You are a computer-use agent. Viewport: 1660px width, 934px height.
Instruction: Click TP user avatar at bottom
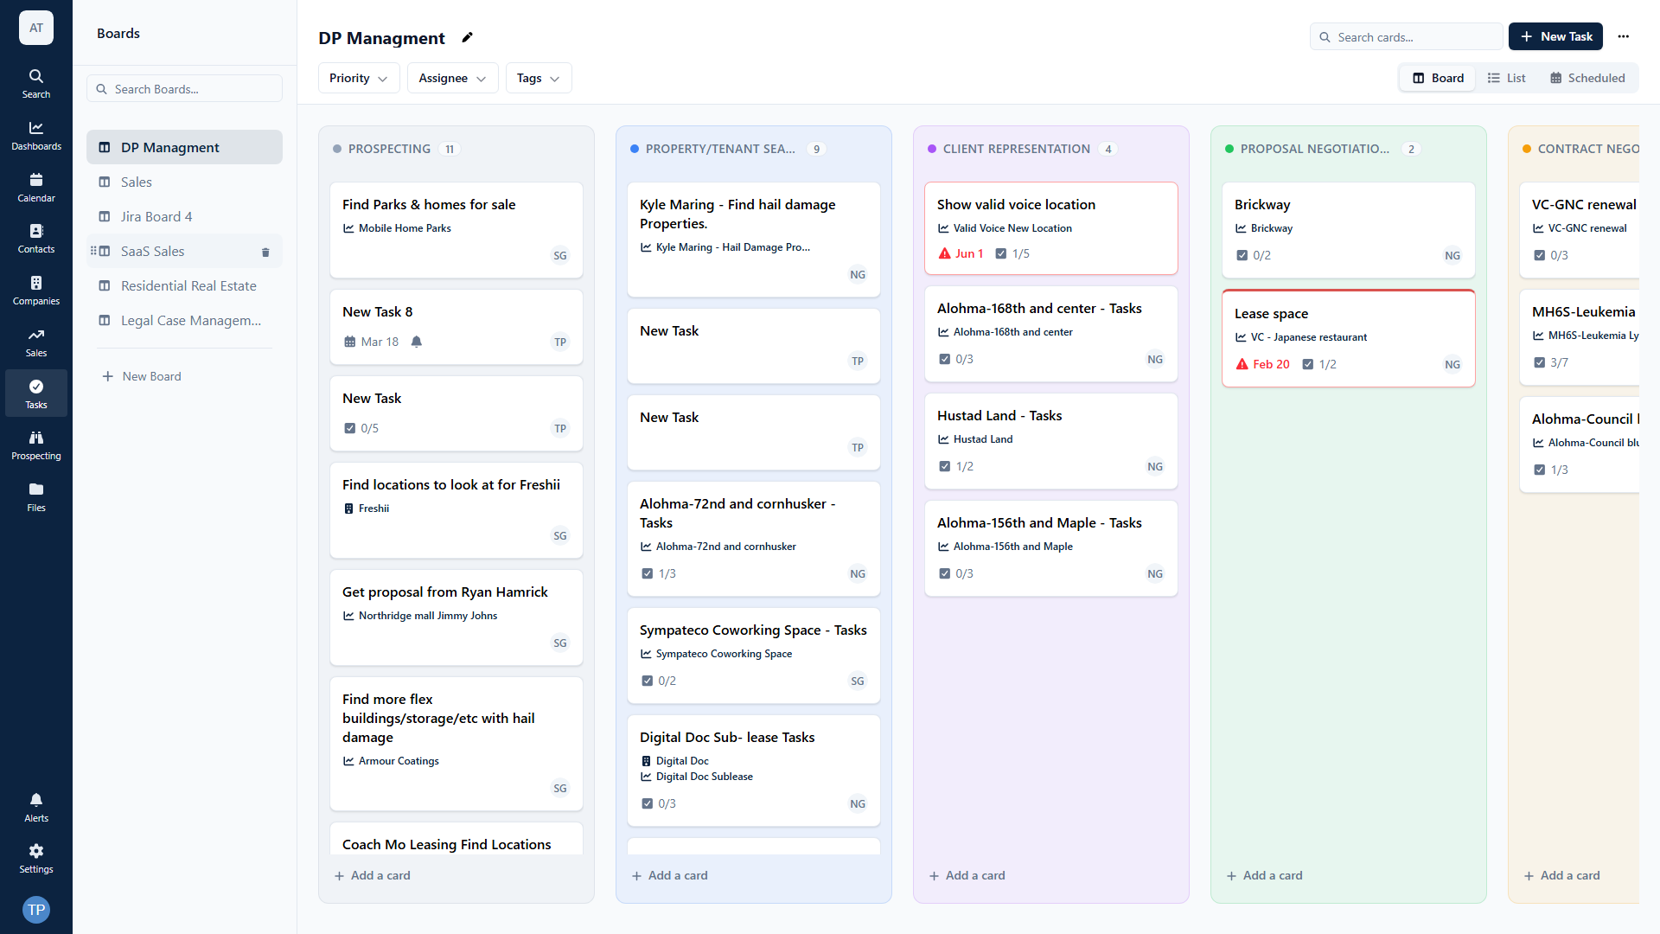pyautogui.click(x=36, y=909)
